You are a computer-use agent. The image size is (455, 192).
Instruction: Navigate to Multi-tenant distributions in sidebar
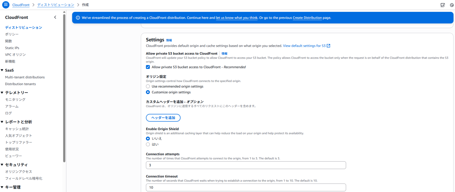25,77
